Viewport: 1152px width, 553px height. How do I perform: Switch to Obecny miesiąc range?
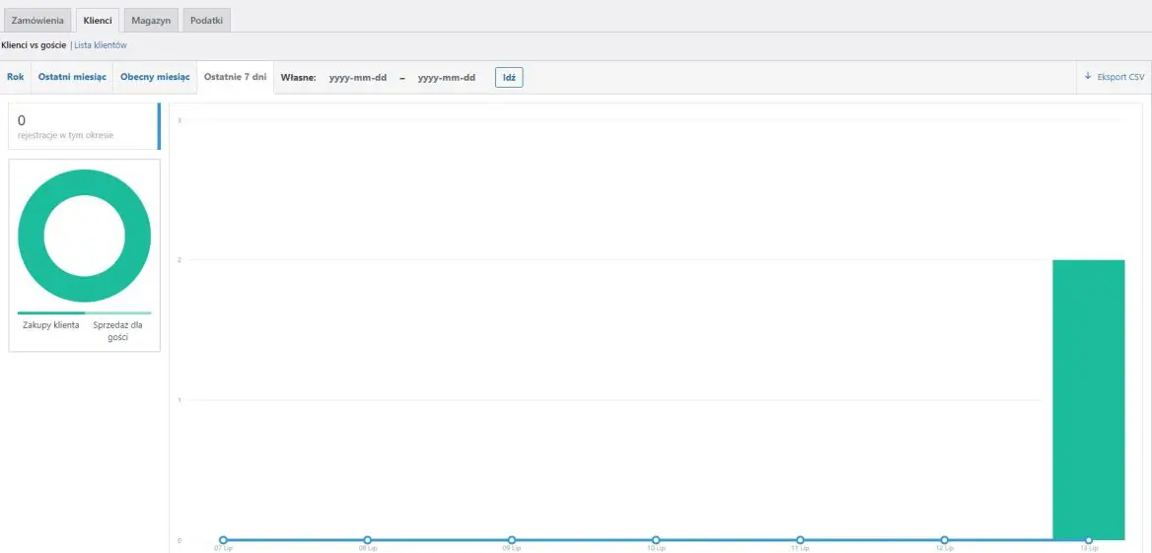click(x=154, y=77)
